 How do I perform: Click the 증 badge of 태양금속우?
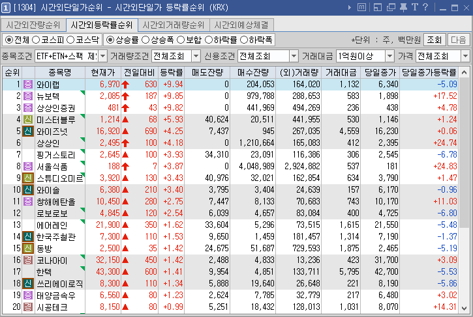click(28, 296)
